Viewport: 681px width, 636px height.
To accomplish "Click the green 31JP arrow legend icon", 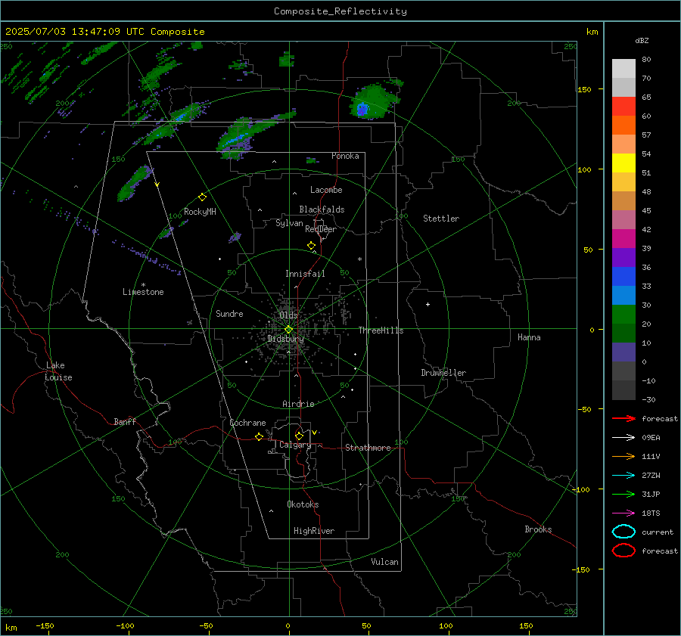I will pyautogui.click(x=623, y=494).
